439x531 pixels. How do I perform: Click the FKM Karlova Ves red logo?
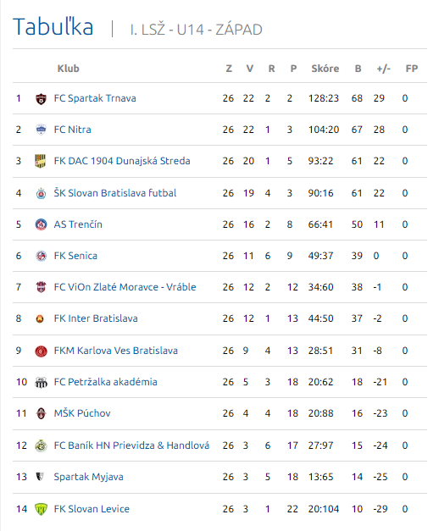(x=41, y=351)
